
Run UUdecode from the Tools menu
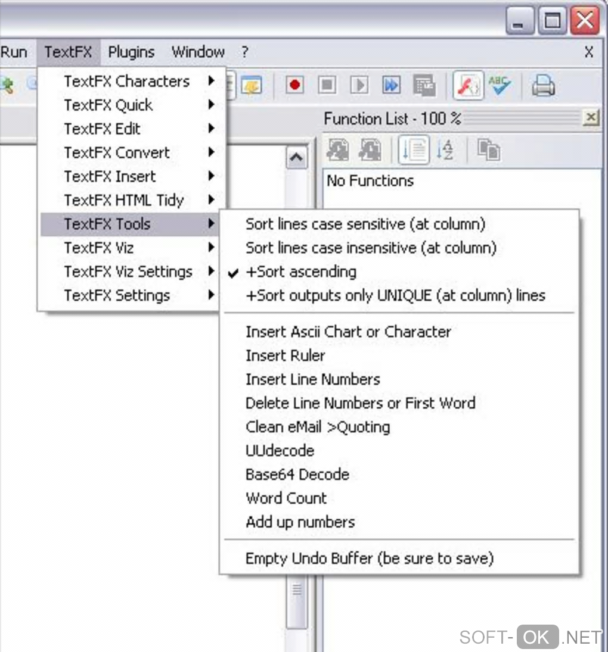(399, 451)
